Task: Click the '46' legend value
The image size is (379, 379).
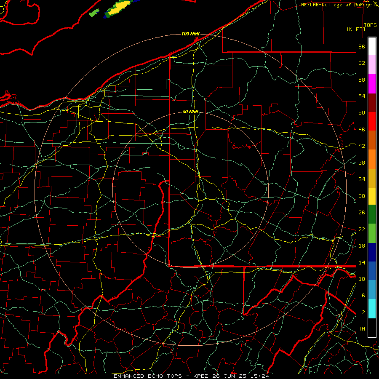Action: (362, 130)
